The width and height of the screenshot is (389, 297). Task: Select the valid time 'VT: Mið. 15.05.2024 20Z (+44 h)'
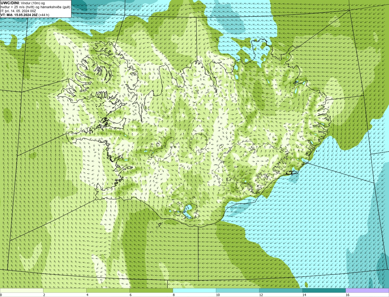click(x=25, y=15)
